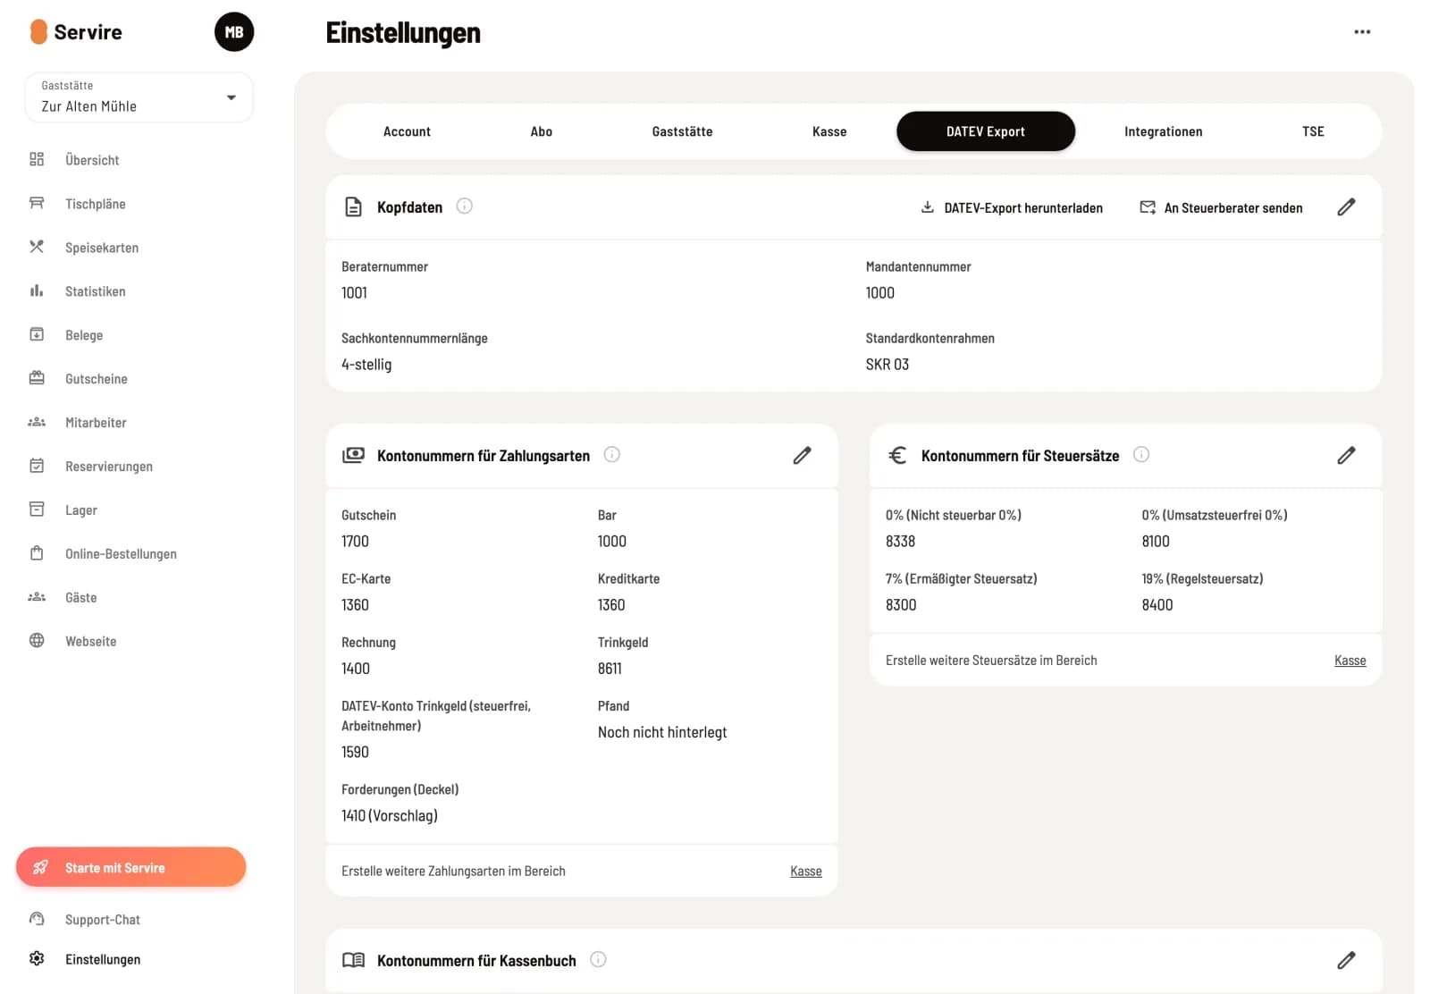Click the MB user avatar
Viewport: 1430px width, 994px height.
click(234, 32)
